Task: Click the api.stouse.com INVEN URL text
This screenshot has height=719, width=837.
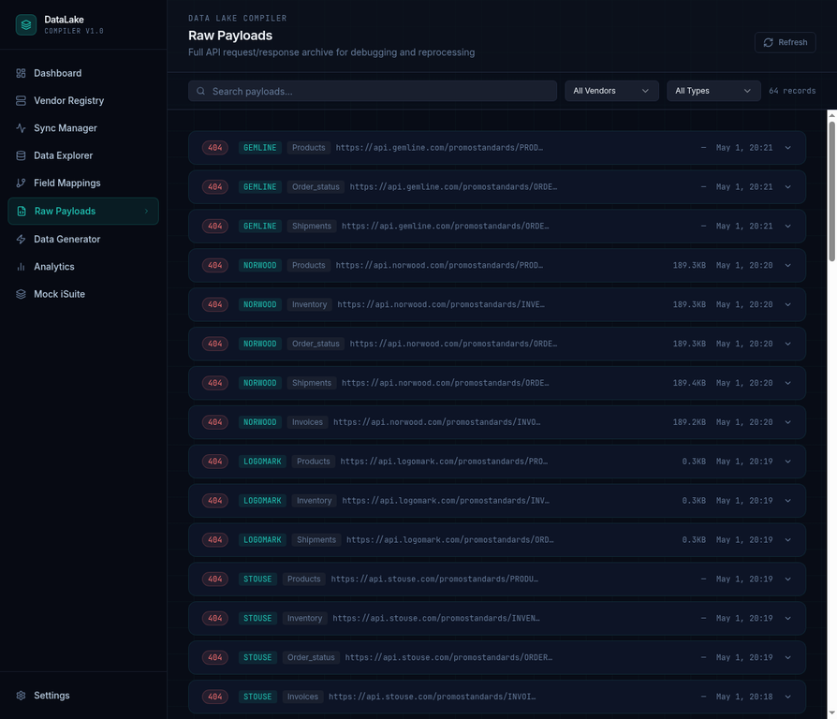Action: (x=436, y=619)
